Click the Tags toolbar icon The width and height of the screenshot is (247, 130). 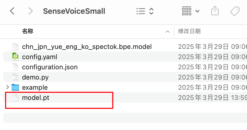[235, 11]
